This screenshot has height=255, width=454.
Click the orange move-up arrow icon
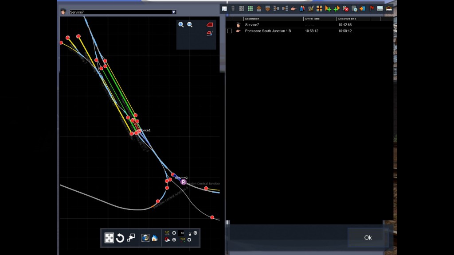pos(259,8)
